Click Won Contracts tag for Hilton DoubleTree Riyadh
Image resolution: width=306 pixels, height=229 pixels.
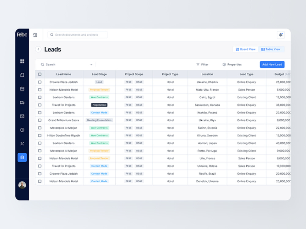[99, 135]
